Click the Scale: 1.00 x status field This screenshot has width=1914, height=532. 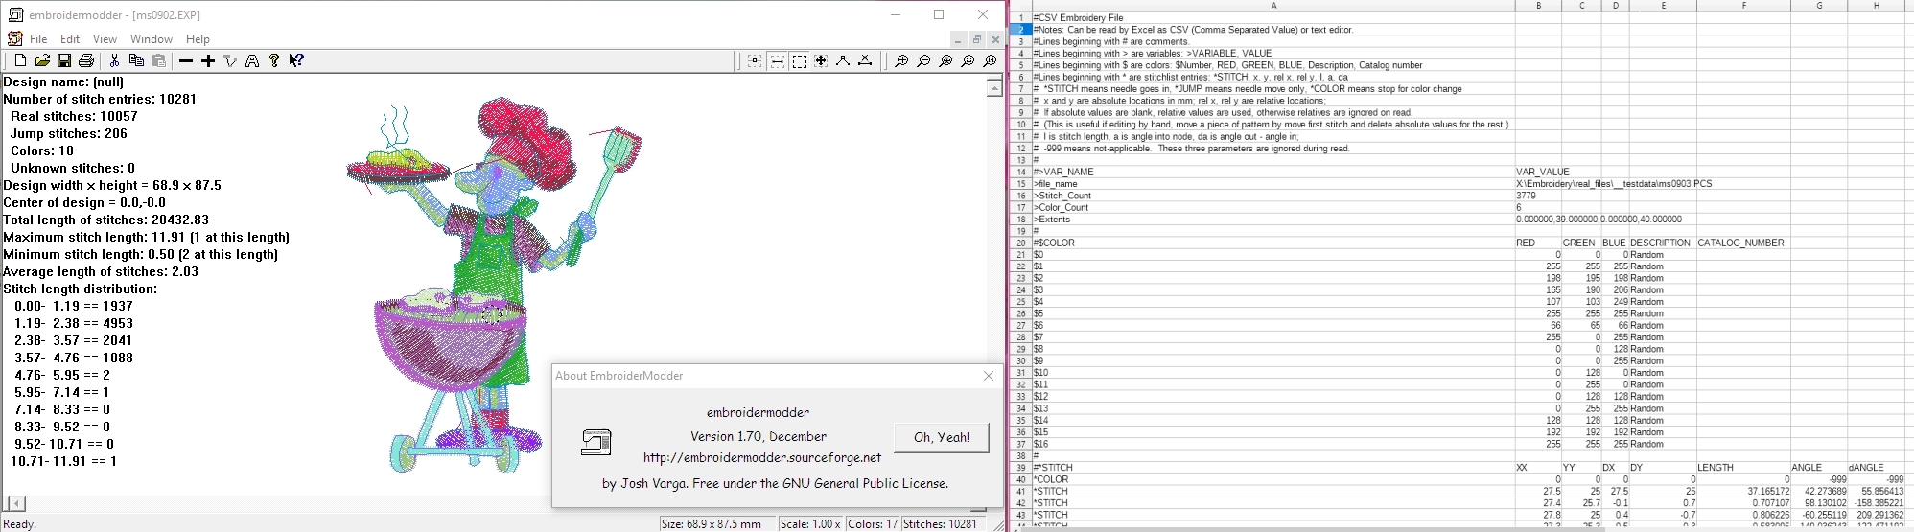click(809, 524)
